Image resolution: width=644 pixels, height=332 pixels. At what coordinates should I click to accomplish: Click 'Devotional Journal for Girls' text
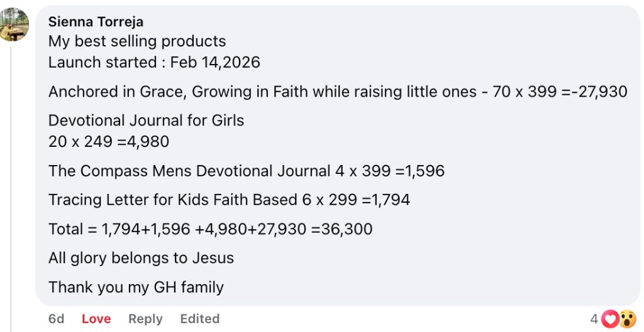146,120
